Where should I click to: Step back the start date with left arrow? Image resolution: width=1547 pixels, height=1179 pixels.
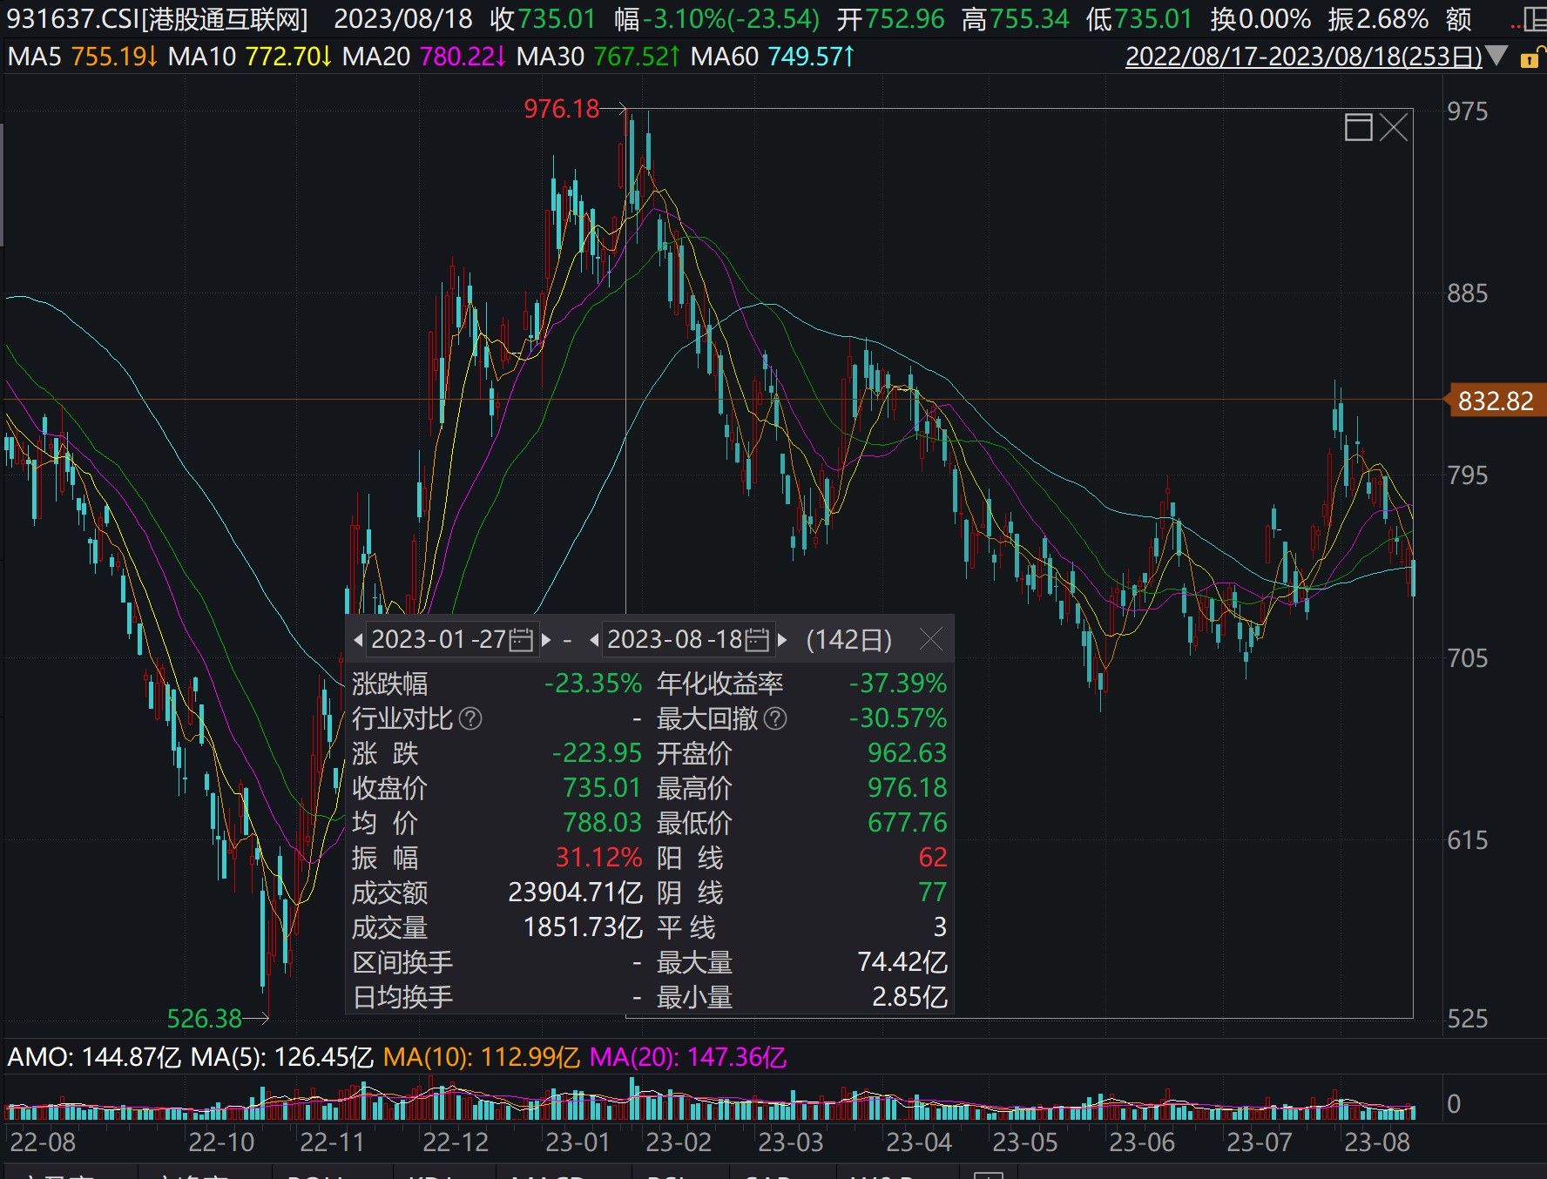point(360,640)
